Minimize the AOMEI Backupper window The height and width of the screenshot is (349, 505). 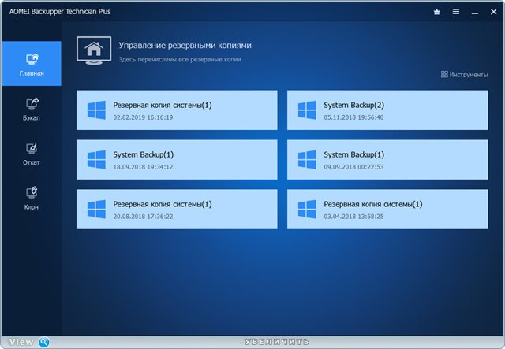[x=474, y=13]
